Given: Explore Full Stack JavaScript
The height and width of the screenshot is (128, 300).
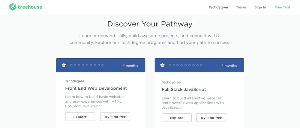Looking at the screenshot, I should coord(177,118).
